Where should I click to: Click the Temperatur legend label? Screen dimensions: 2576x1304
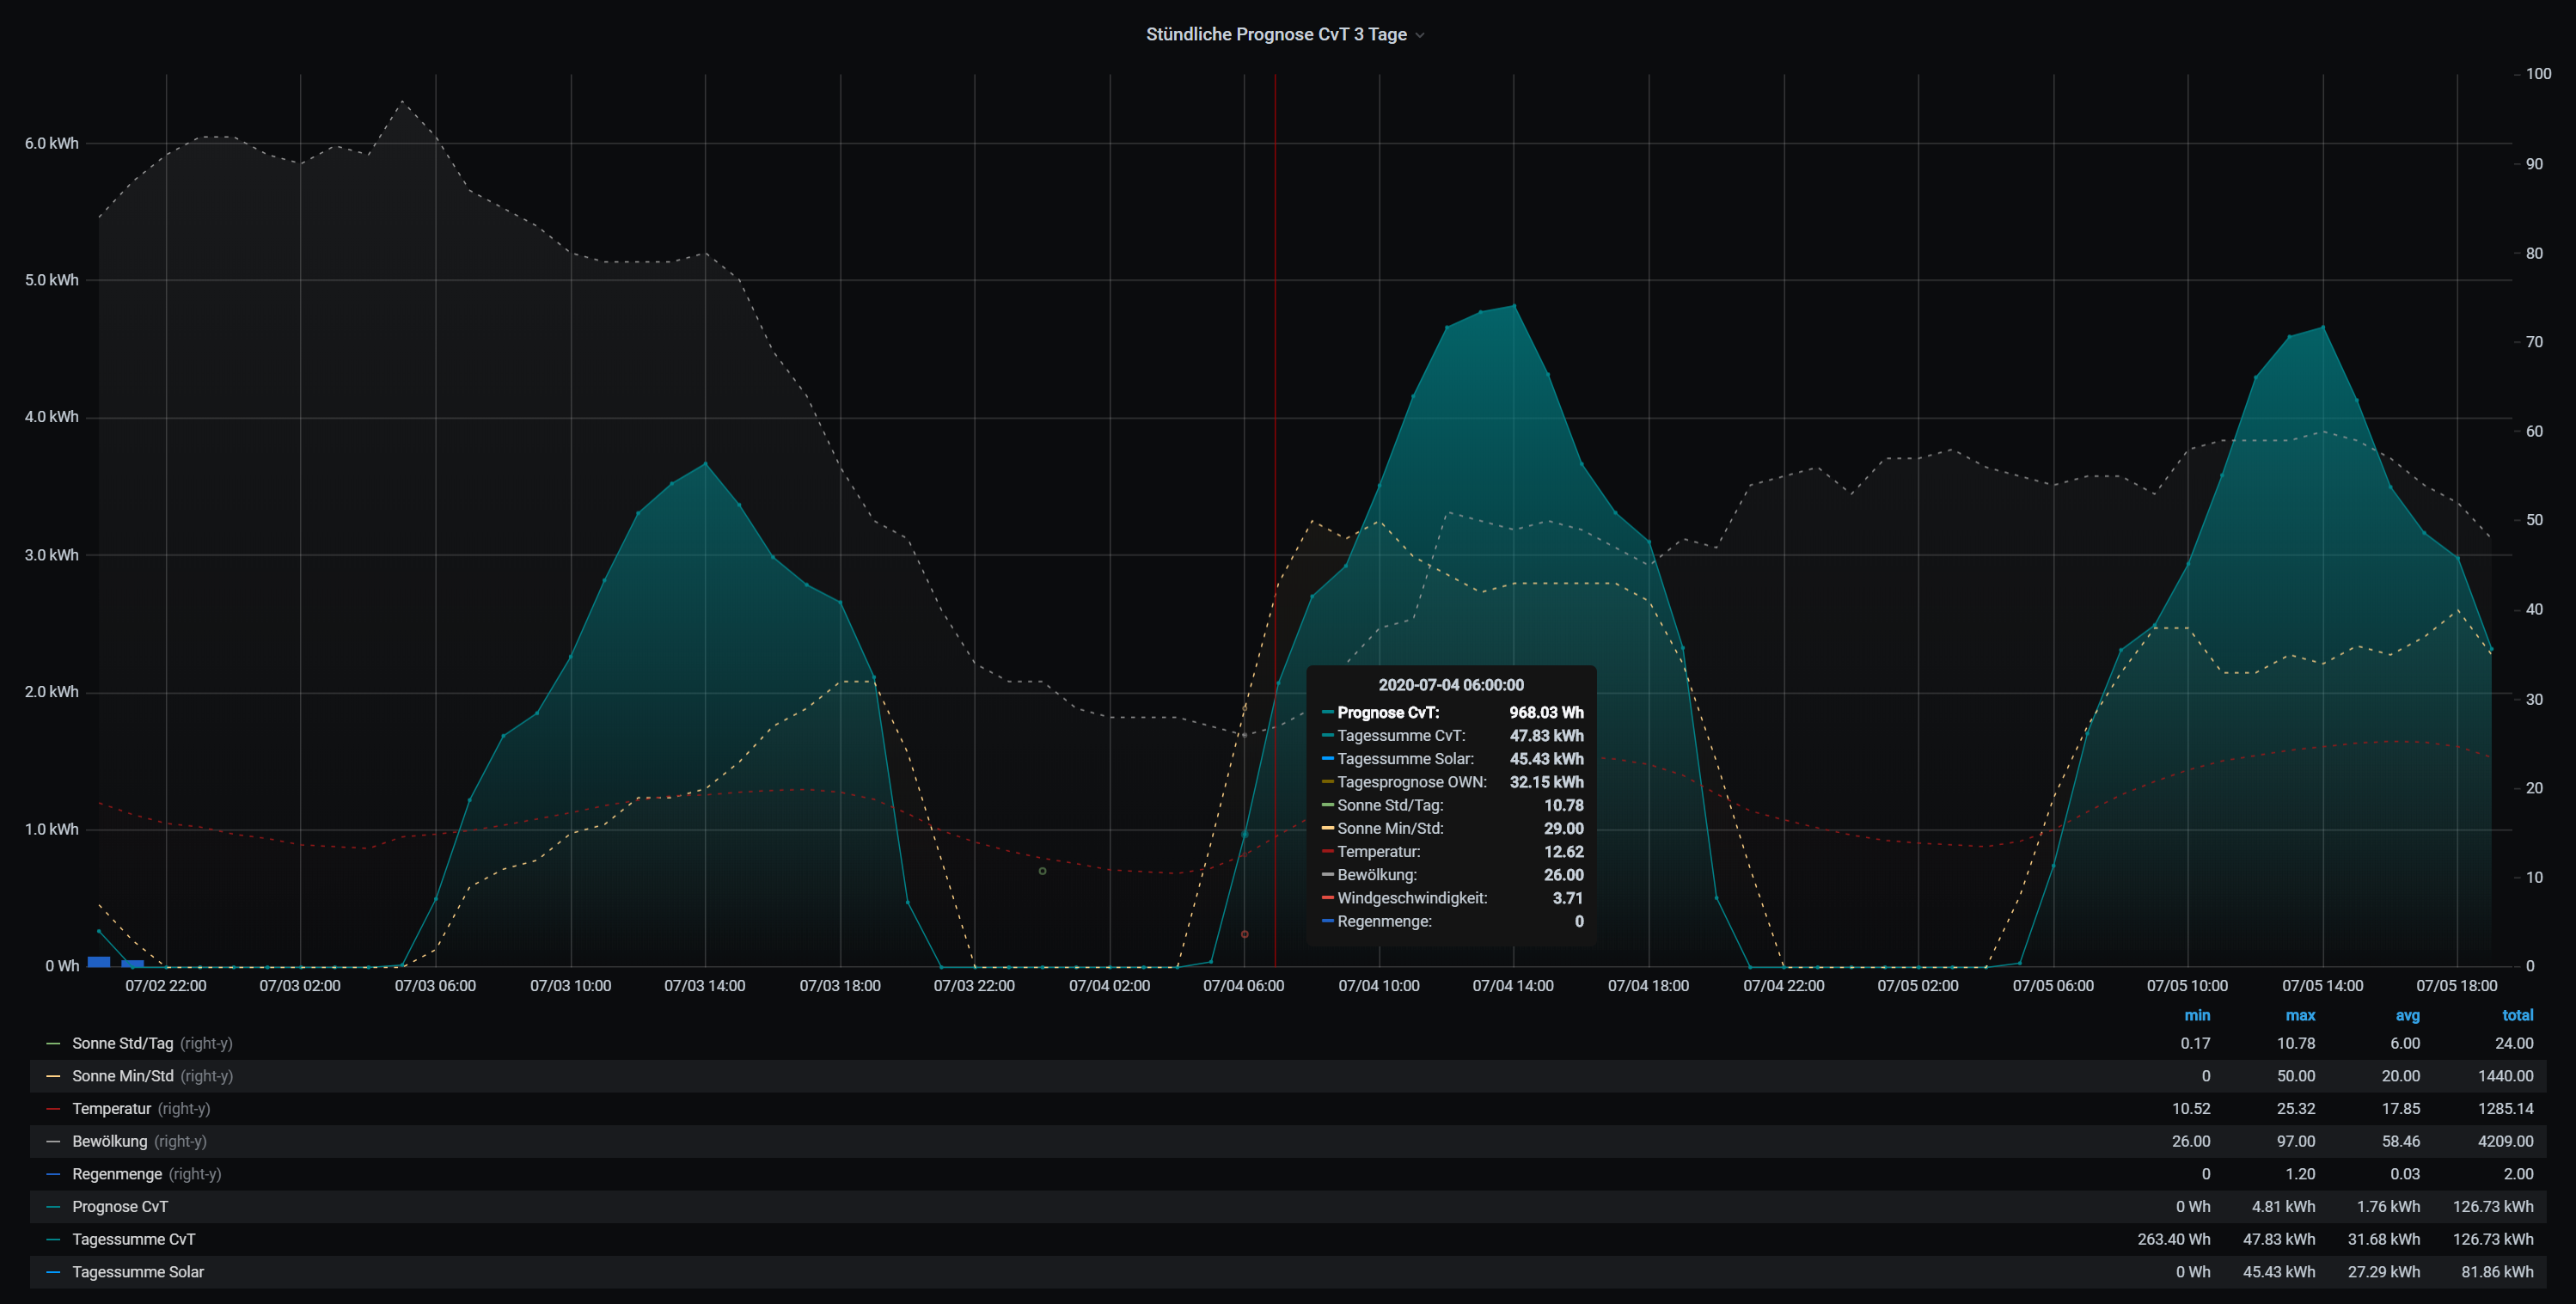[111, 1109]
